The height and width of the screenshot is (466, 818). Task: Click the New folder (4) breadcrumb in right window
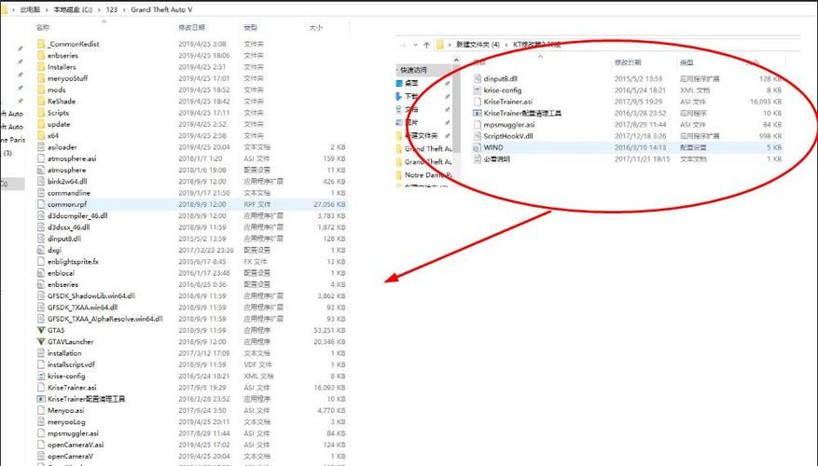coord(478,45)
